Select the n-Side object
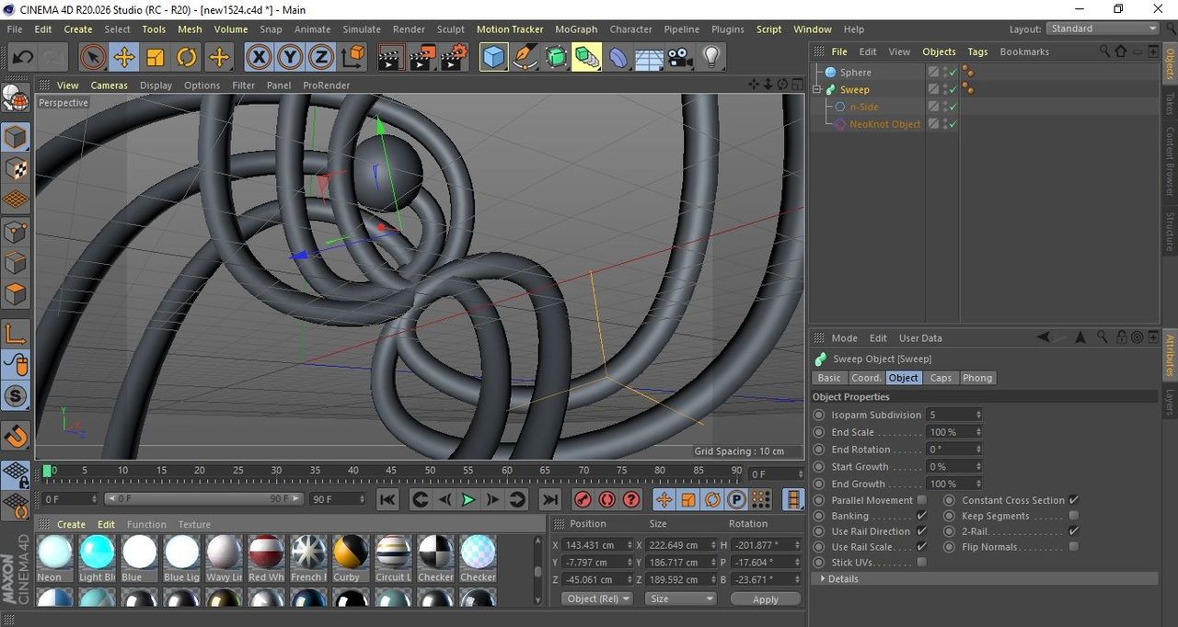This screenshot has width=1178, height=627. click(x=863, y=107)
